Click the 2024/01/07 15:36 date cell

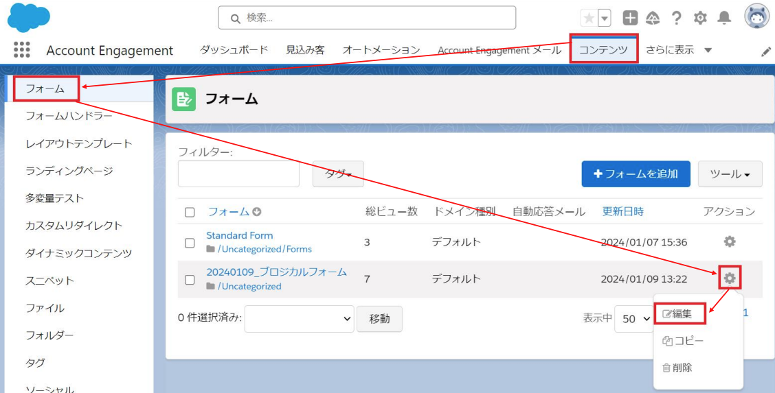(644, 242)
